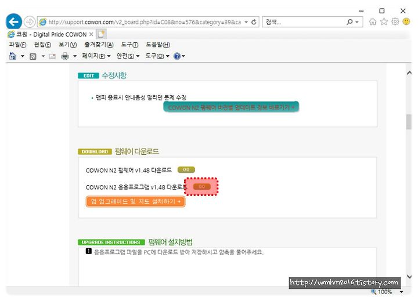Close the COWON tab
Image resolution: width=418 pixels, height=301 pixels.
(x=91, y=34)
